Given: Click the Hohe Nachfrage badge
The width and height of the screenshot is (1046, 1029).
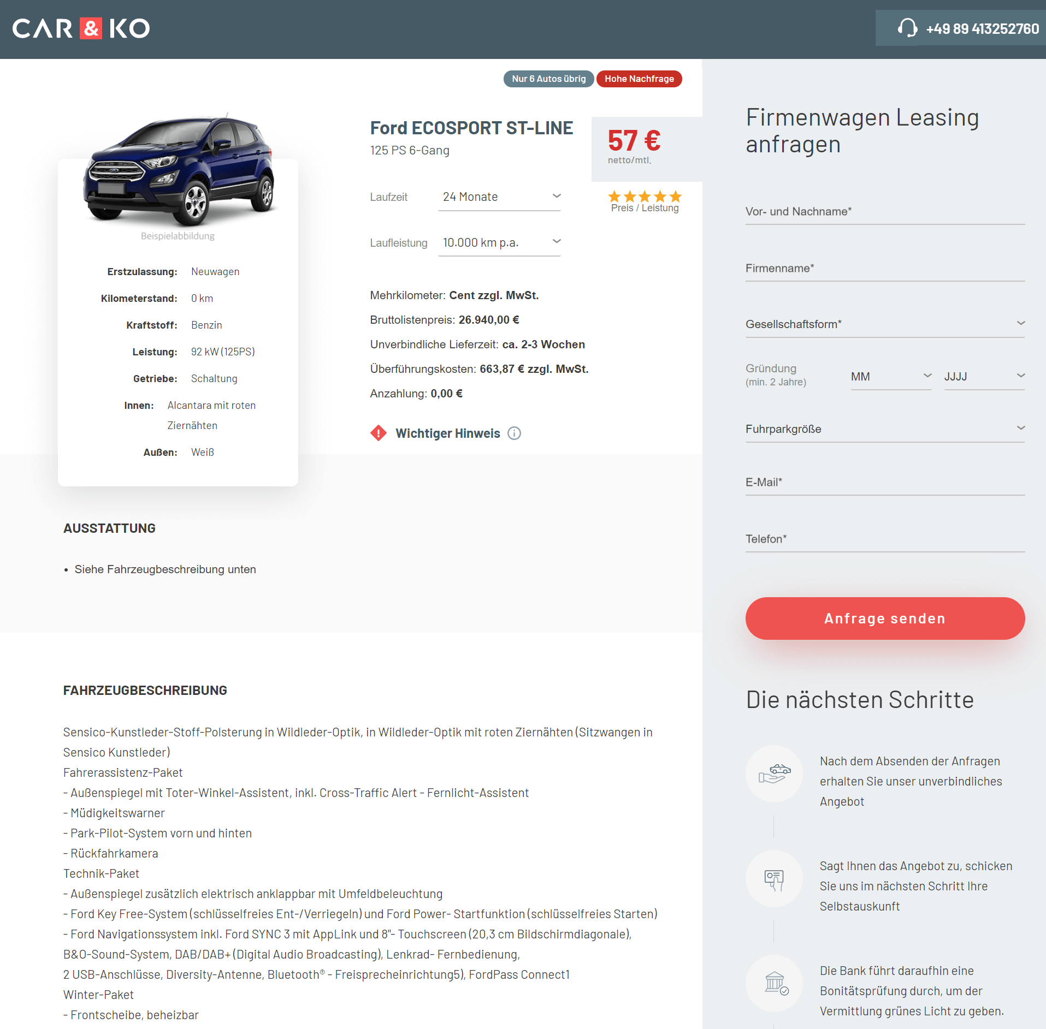Looking at the screenshot, I should [639, 79].
